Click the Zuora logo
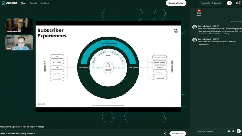 (9, 3)
